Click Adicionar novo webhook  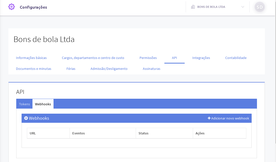[x=228, y=118]
